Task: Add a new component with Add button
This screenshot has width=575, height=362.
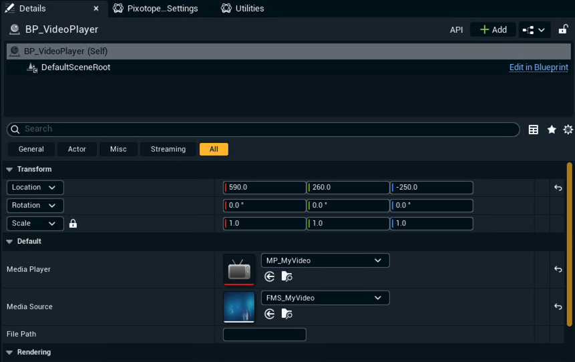Action: [493, 29]
